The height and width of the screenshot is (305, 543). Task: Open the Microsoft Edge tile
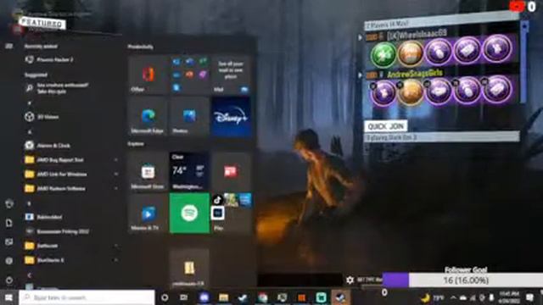[x=148, y=117]
